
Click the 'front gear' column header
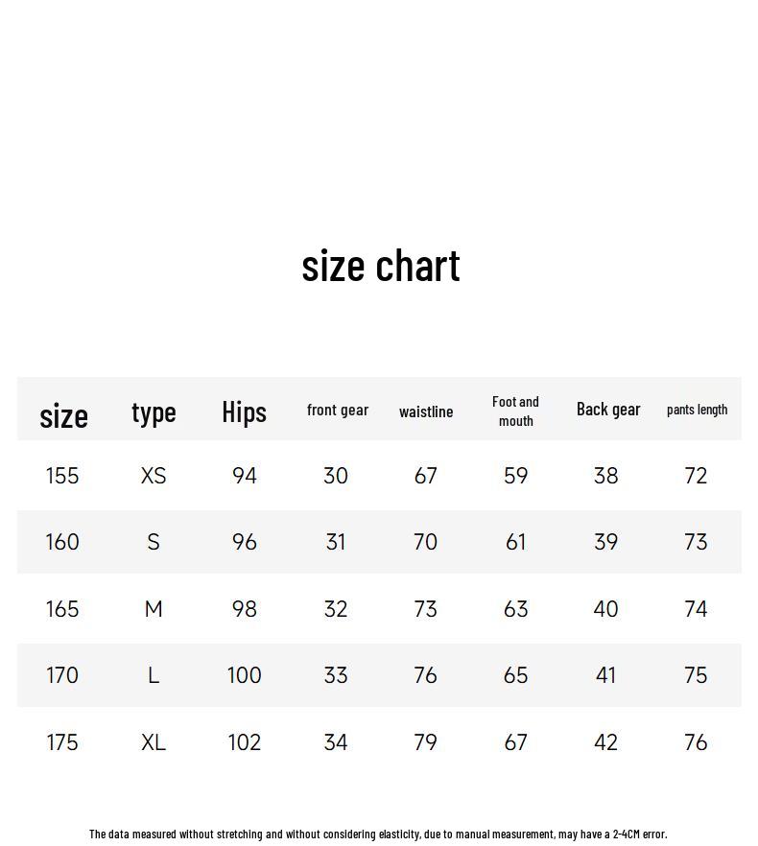(338, 411)
